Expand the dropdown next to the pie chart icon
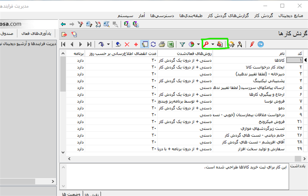The width and height of the screenshot is (308, 196). [198, 44]
